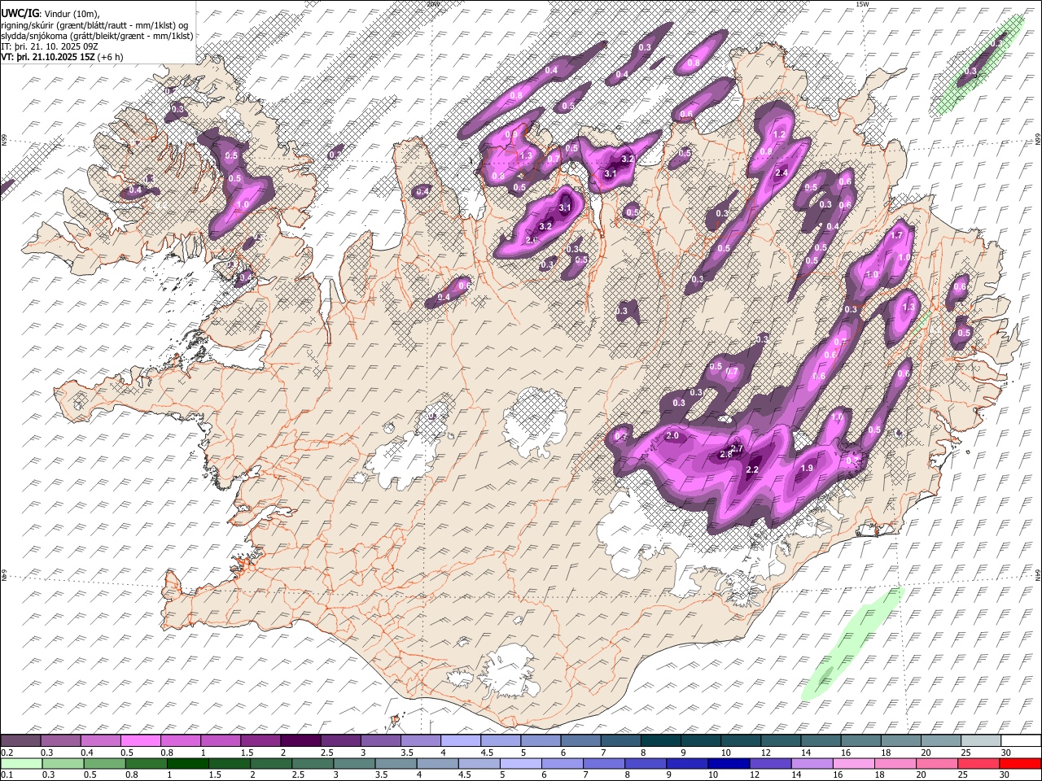Click the 'rigning/skúrir' legend description line

tap(95, 24)
